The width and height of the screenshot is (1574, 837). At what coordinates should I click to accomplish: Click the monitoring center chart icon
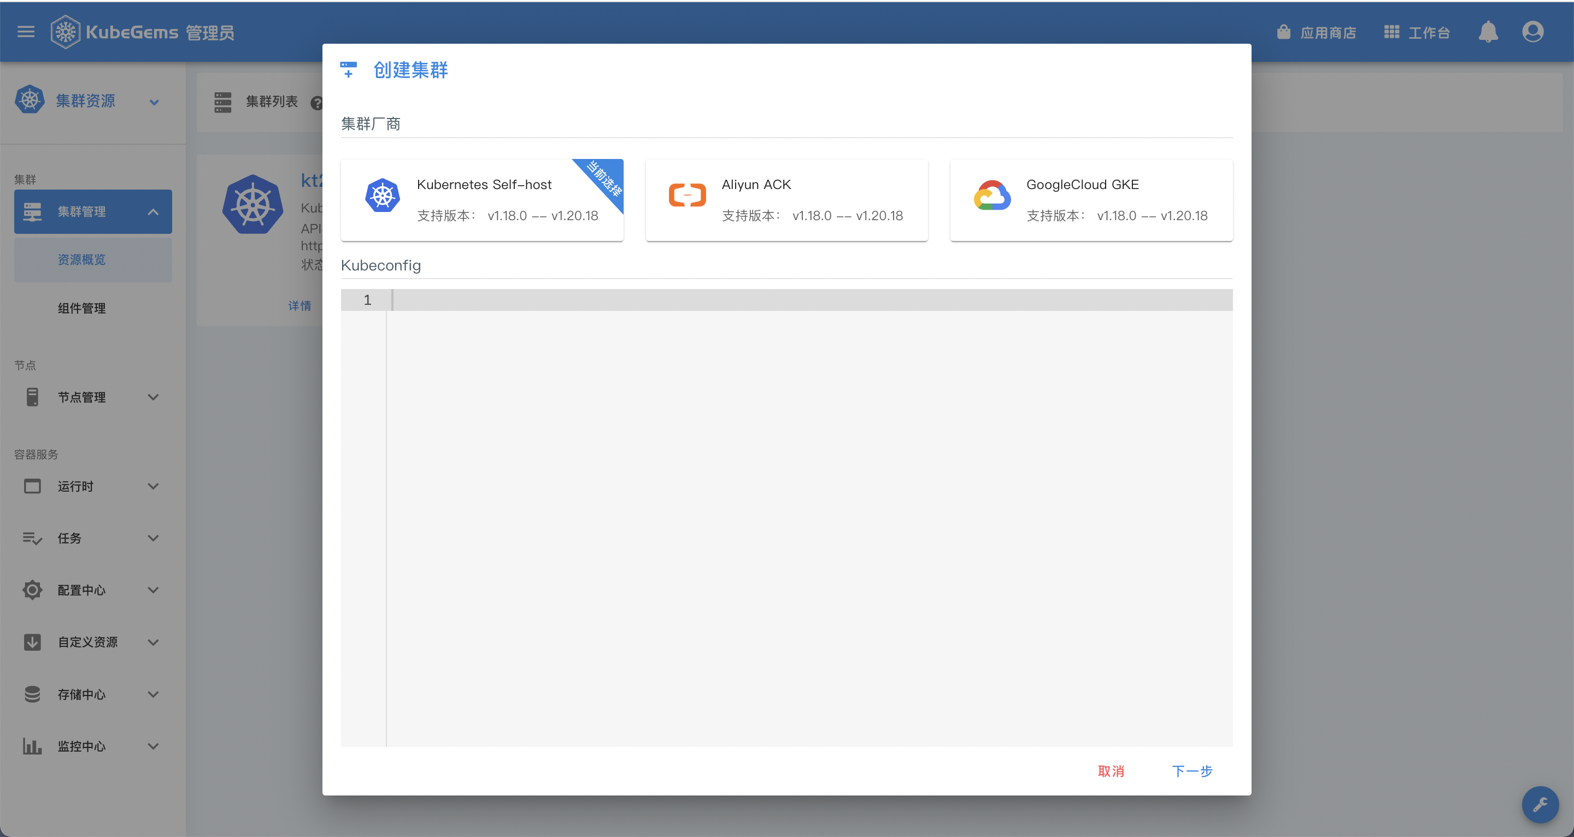click(32, 746)
